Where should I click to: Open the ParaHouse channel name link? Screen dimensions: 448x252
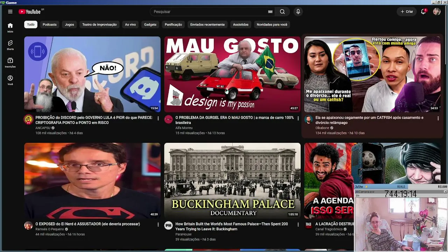coord(183,234)
